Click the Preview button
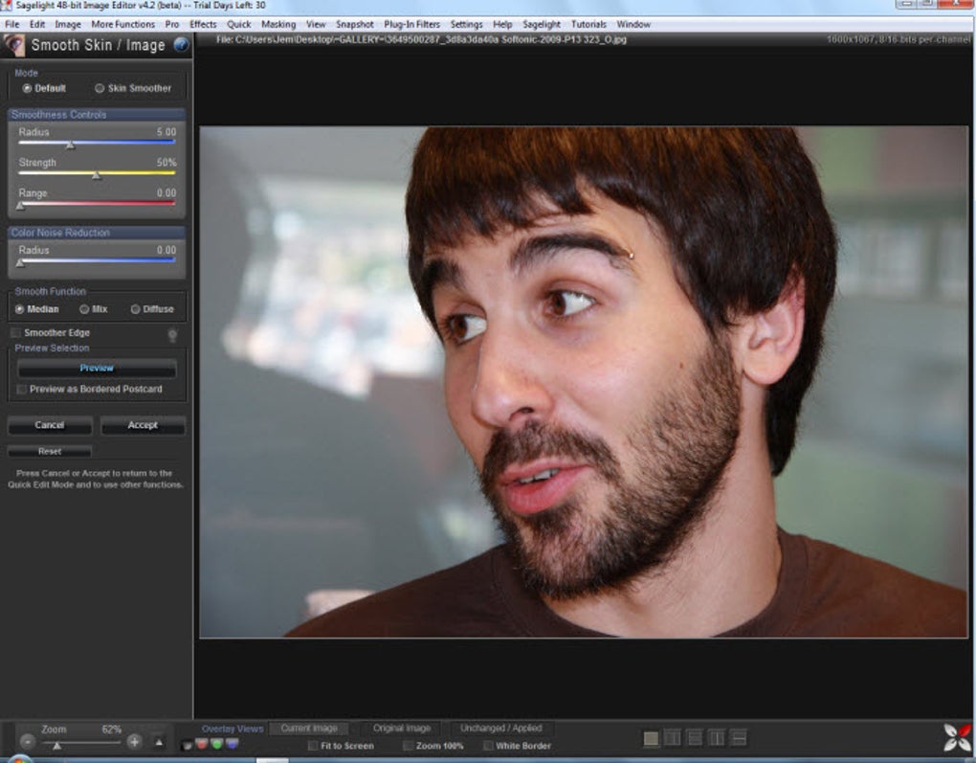The image size is (976, 763). tap(97, 369)
